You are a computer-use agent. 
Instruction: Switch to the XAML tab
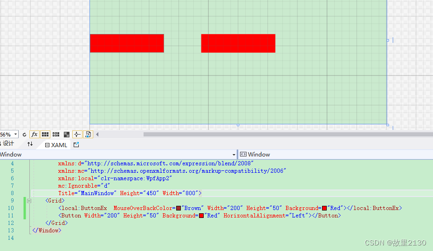pos(56,145)
